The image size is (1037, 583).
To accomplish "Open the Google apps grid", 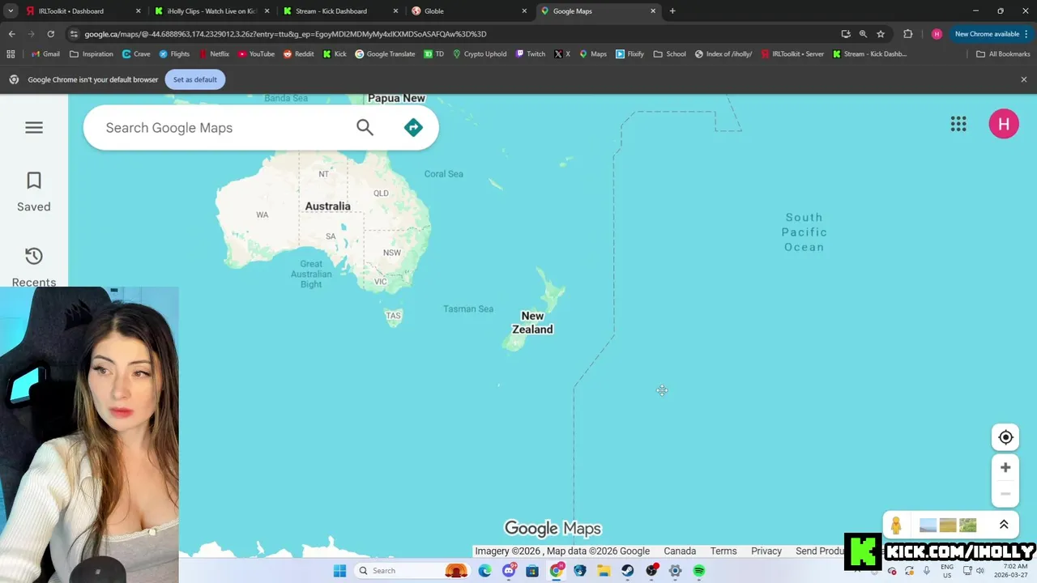I will pyautogui.click(x=958, y=124).
